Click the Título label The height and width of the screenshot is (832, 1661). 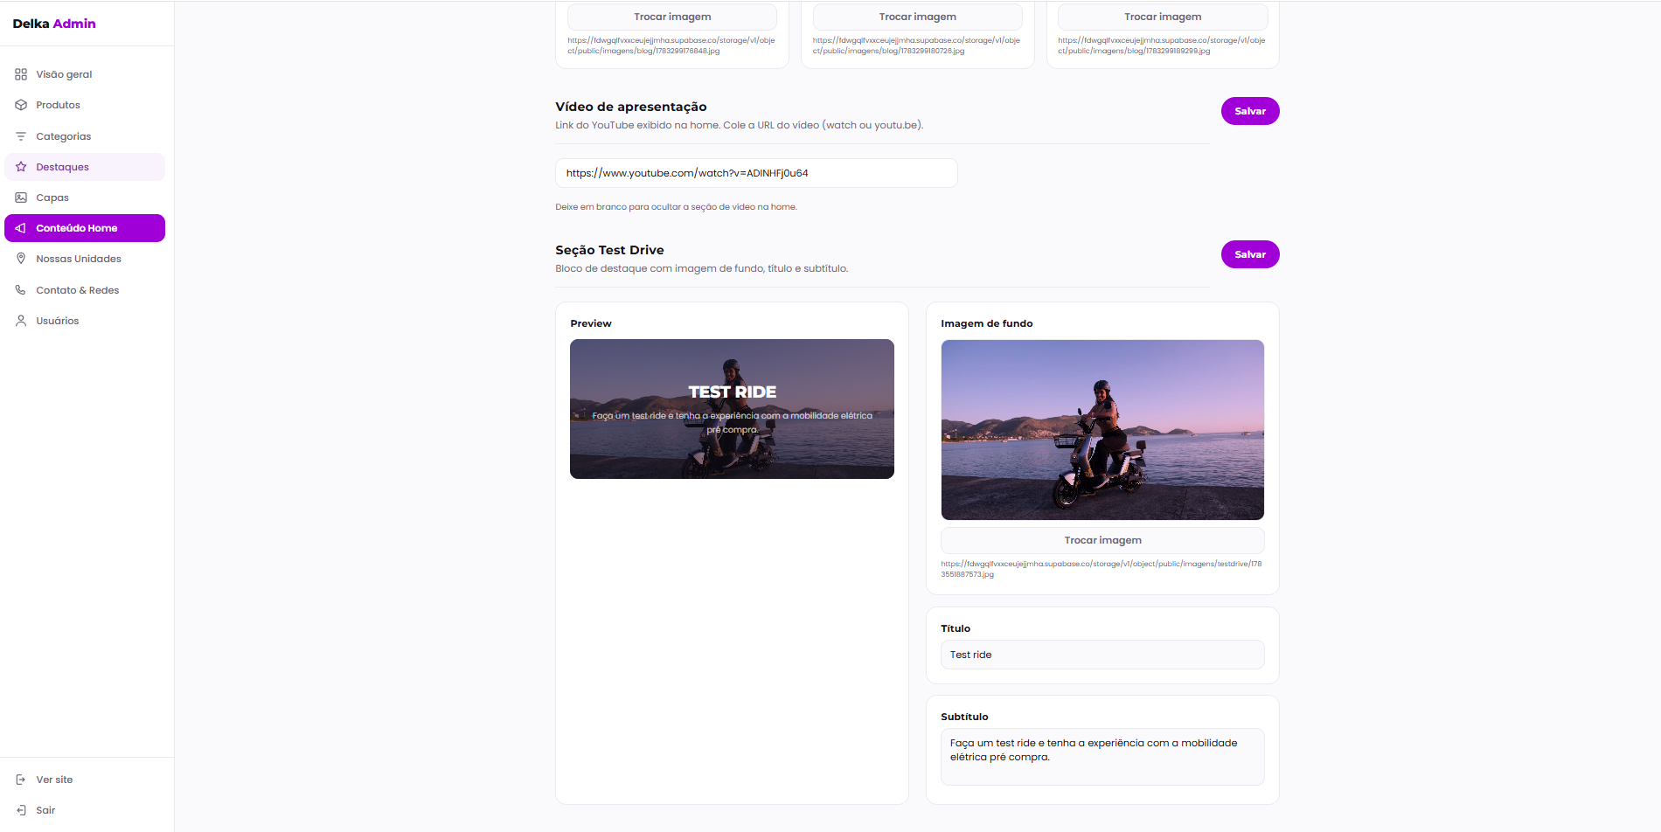pyautogui.click(x=956, y=628)
